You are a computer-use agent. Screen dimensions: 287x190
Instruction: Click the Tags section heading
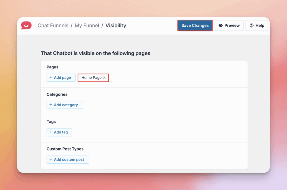[51, 122]
